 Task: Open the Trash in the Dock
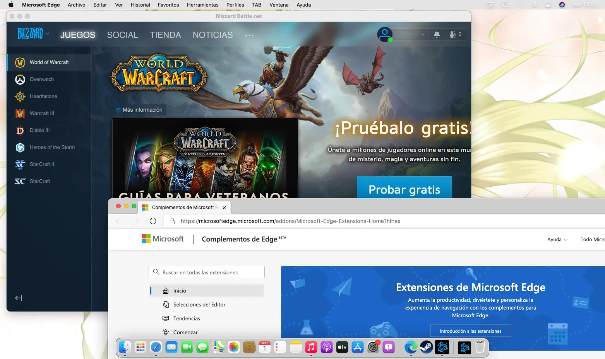[480, 347]
